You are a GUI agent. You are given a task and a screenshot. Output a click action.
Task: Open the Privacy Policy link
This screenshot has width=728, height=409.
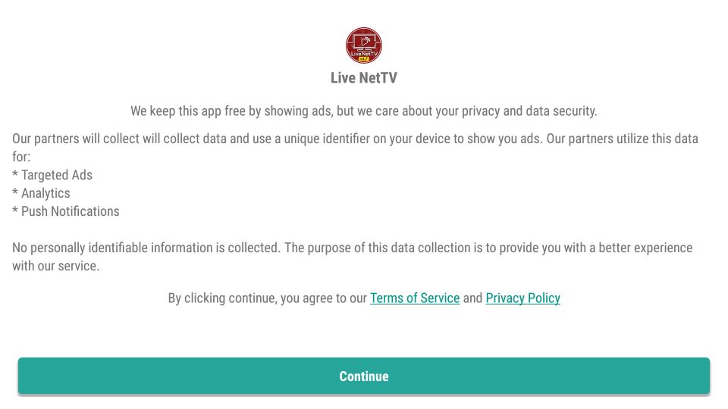pos(522,298)
